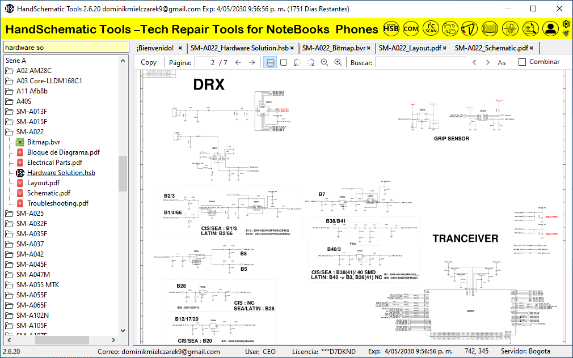
Task: Jump to previous search result
Action: [474, 62]
